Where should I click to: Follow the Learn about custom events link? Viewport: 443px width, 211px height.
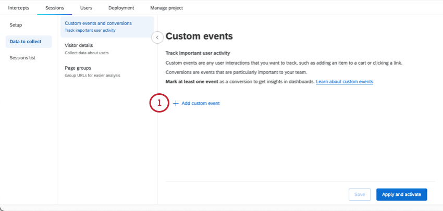[x=344, y=82]
